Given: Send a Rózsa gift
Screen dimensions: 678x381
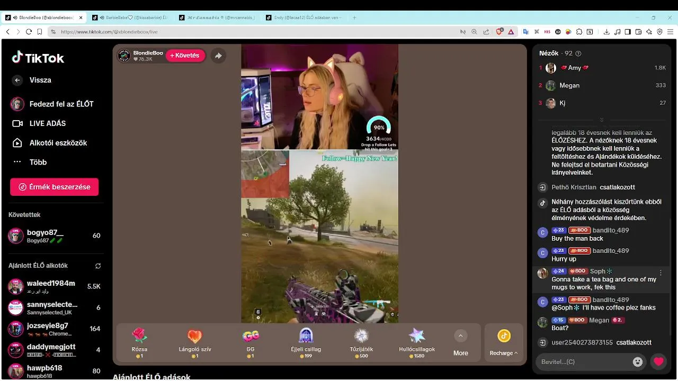Looking at the screenshot, I should coord(139,342).
